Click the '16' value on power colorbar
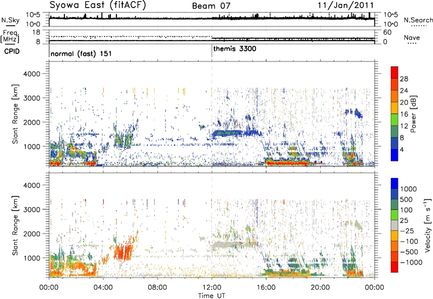This screenshot has height=299, width=433. click(x=404, y=114)
